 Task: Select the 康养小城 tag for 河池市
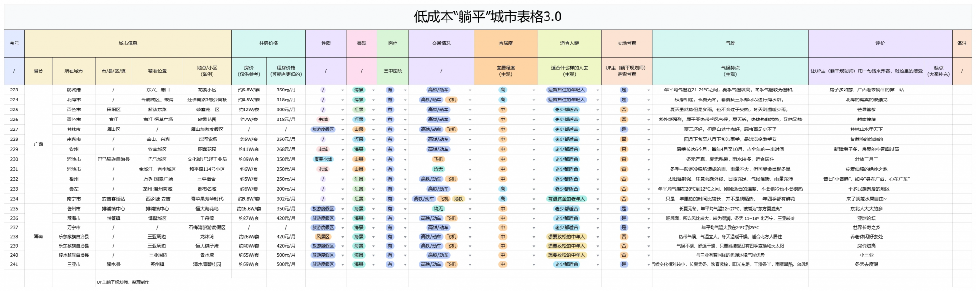pyautogui.click(x=323, y=159)
